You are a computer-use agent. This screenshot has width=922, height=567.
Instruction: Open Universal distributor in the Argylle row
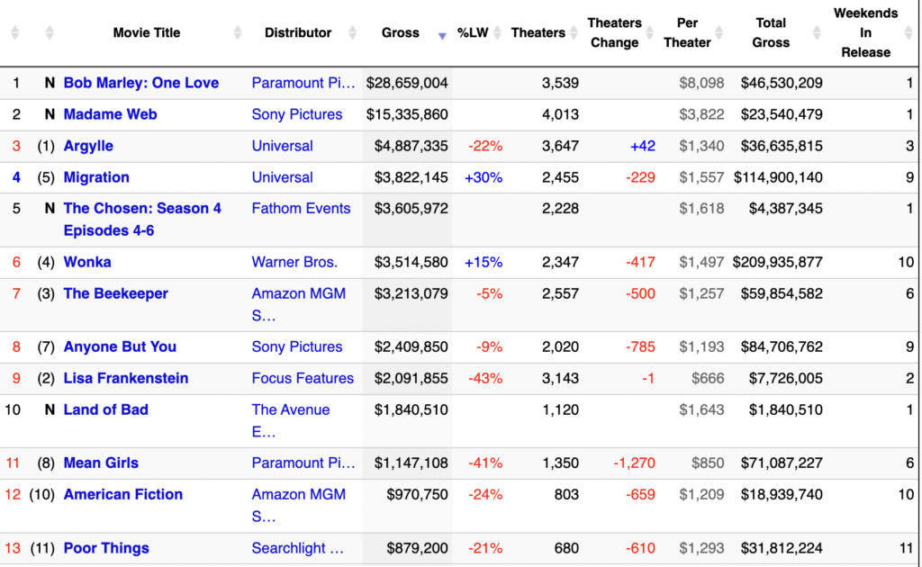pos(282,147)
